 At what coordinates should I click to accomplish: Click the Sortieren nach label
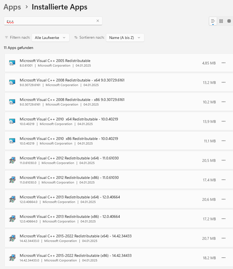point(92,37)
